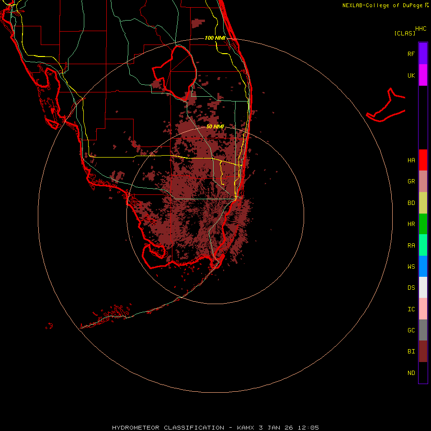This screenshot has height=431, width=431.
Task: Click the HA red legend swatch
Action: 423,160
